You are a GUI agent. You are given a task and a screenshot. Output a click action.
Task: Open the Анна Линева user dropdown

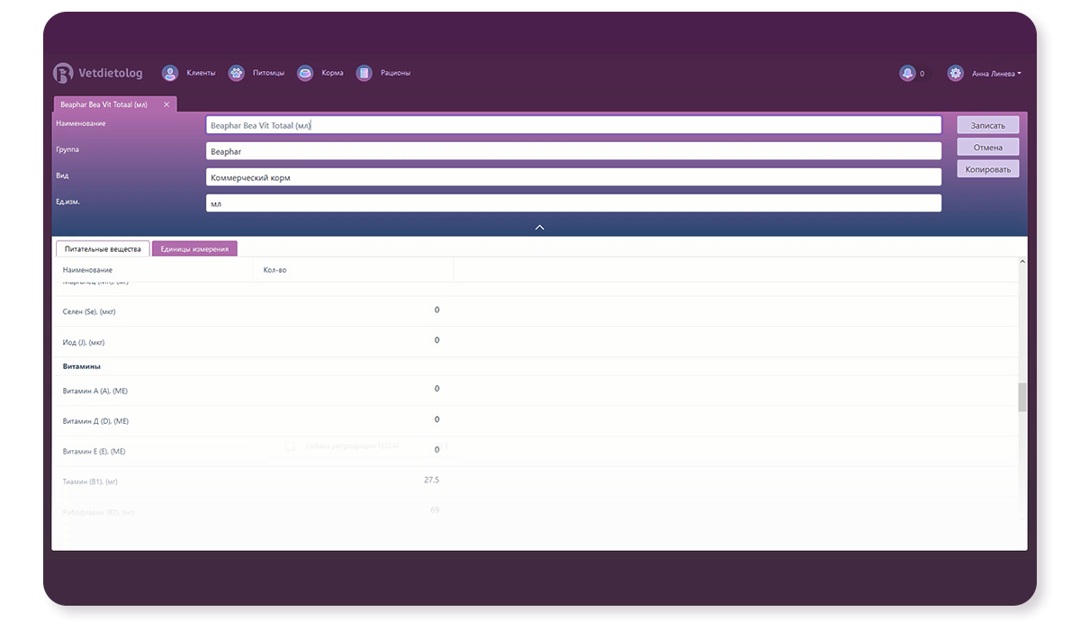pyautogui.click(x=995, y=74)
